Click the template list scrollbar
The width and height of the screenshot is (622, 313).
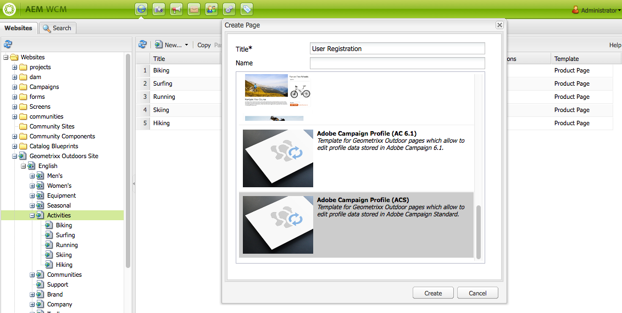pos(479,232)
